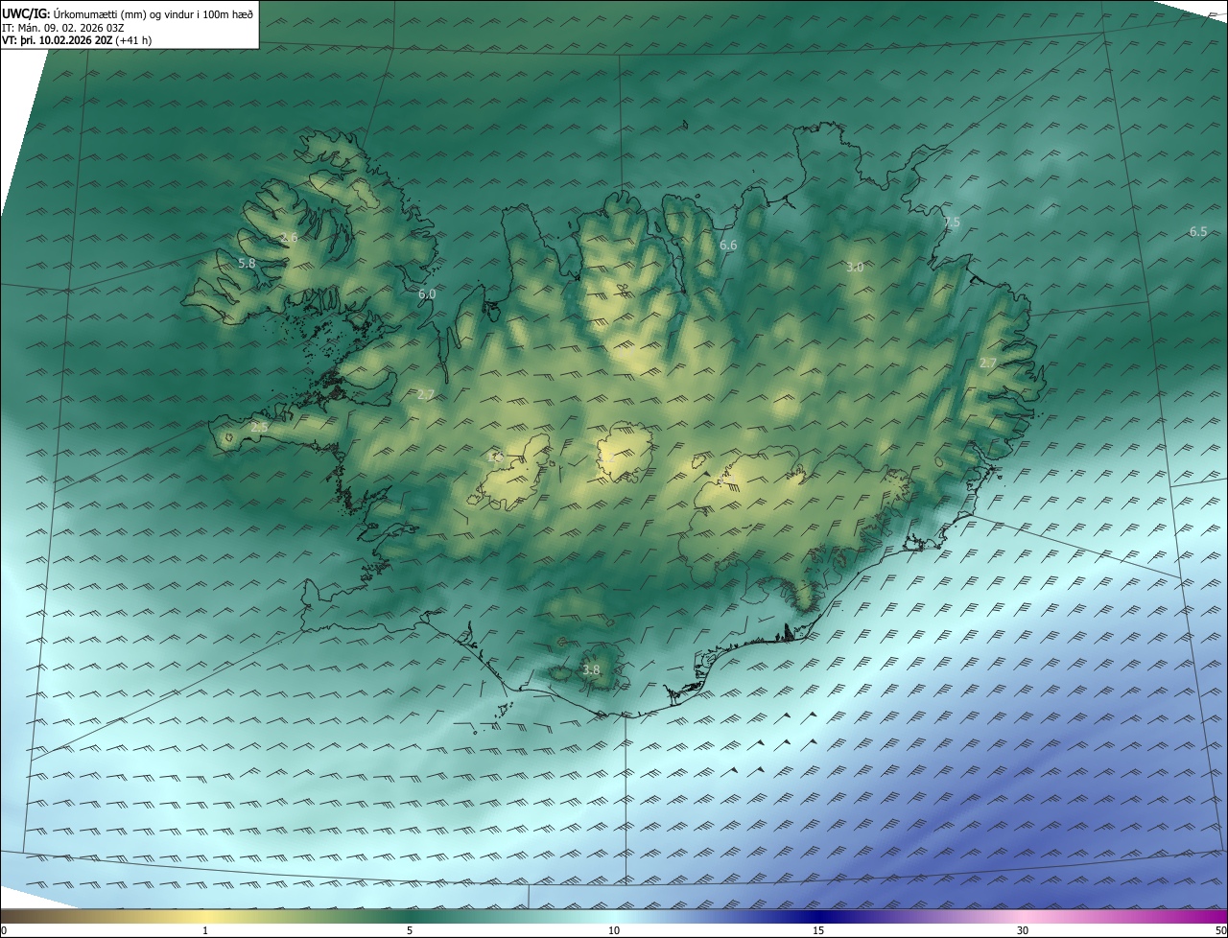1228x938 pixels.
Task: Click the 30 tick label on the colorbar
Action: point(1023,930)
